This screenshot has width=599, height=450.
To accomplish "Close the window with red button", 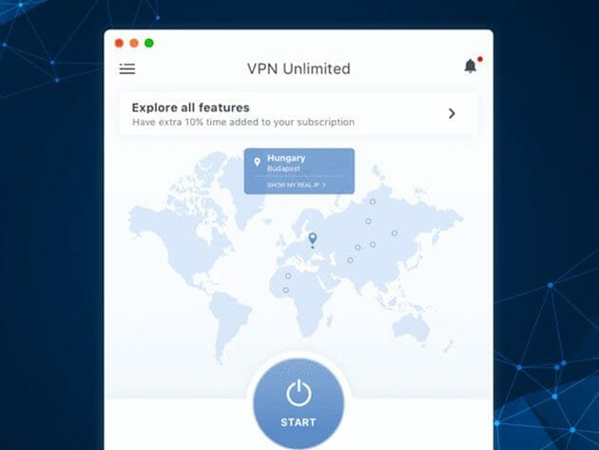I will [119, 43].
